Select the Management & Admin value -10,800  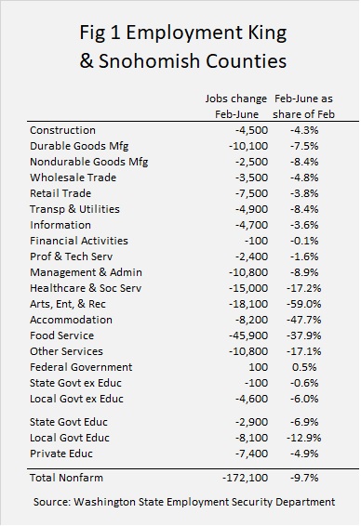(x=248, y=272)
